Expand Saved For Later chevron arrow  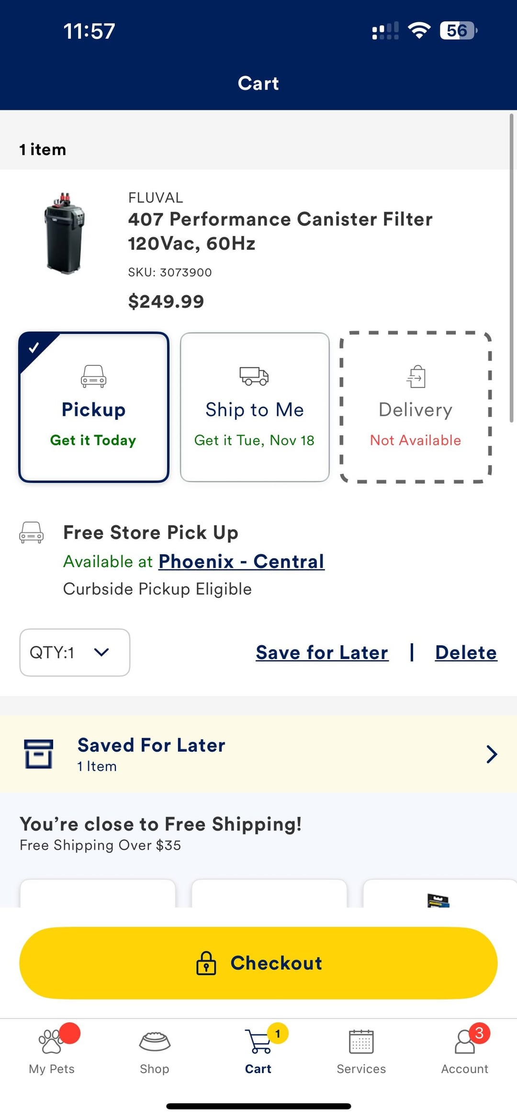(x=491, y=754)
